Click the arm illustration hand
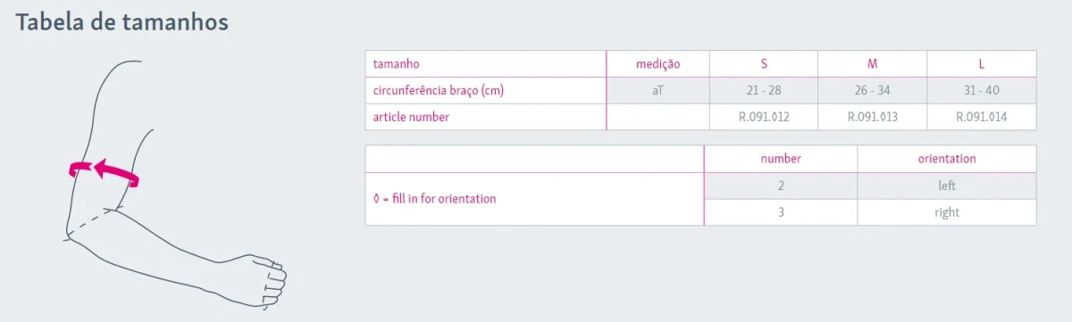Viewport: 1072px width, 322px height. pos(260,279)
